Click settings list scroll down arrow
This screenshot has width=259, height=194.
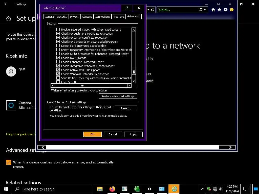(134, 81)
